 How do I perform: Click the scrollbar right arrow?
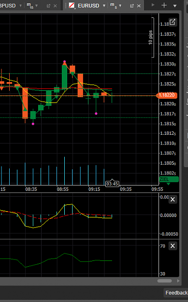tap(178, 281)
